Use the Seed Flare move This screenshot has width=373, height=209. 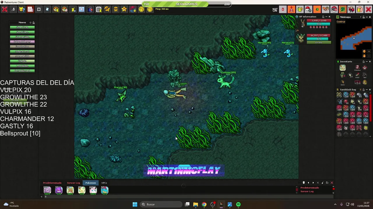[22, 32]
